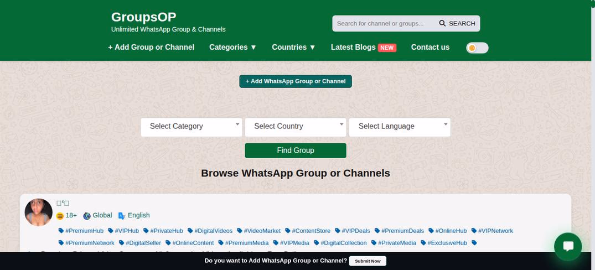The width and height of the screenshot is (595, 270).
Task: Click the #PrivateHub tag
Action: [163, 231]
